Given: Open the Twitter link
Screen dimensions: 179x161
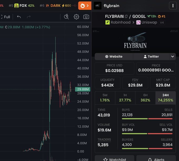Looking at the screenshot, I should [x=151, y=56].
